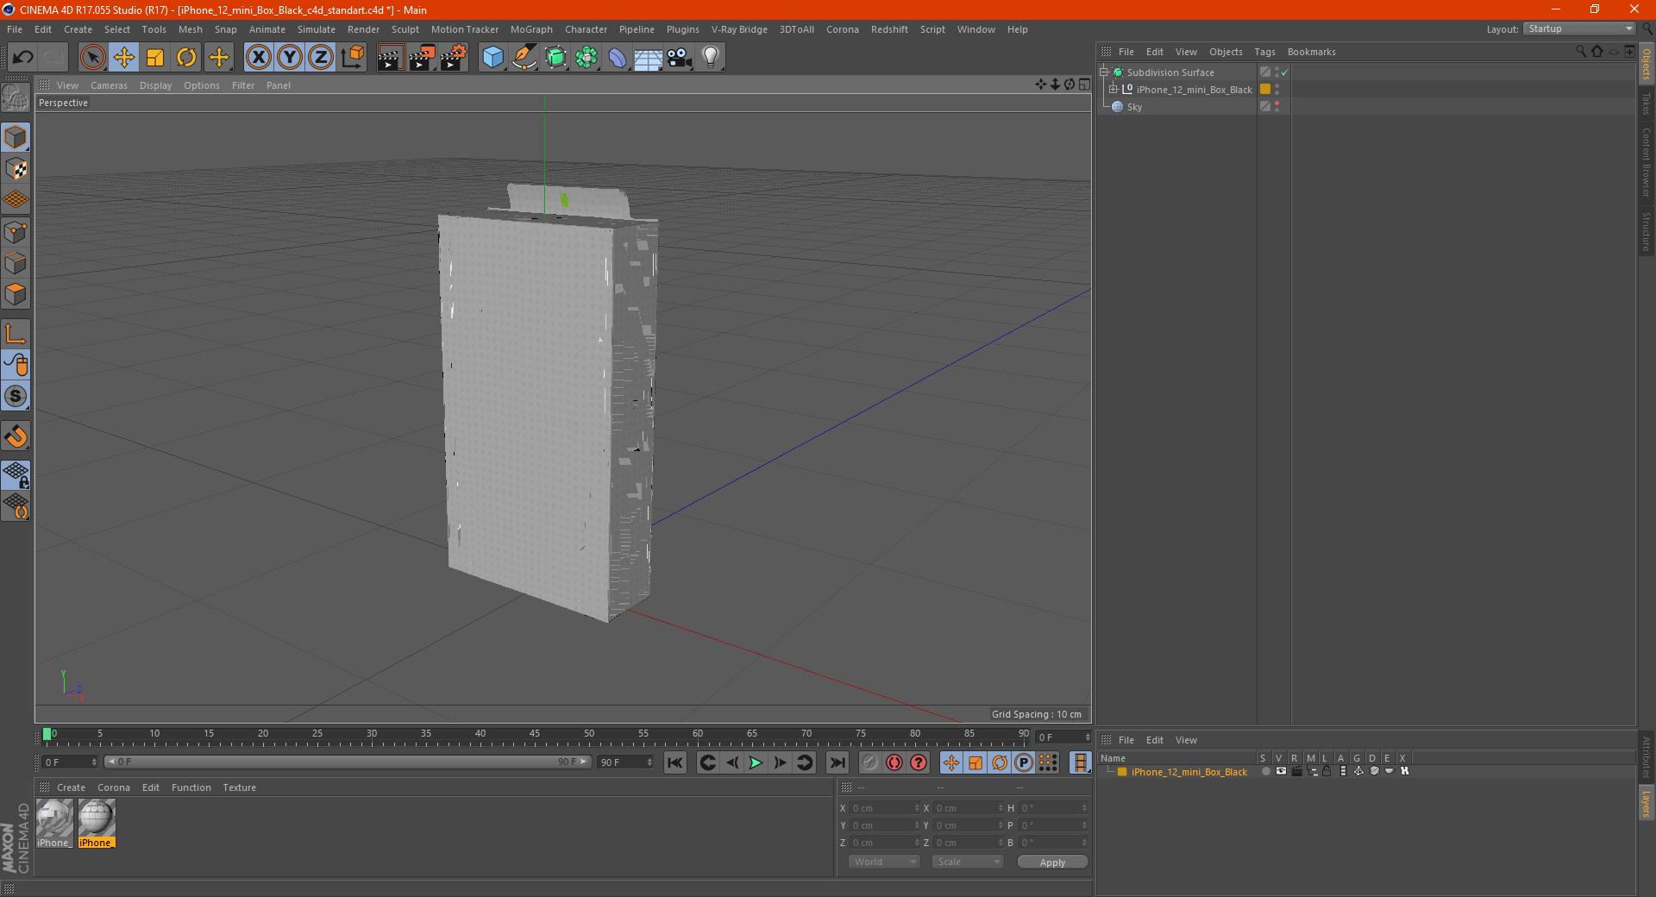Click the end frame 90 F field

[x=625, y=762]
